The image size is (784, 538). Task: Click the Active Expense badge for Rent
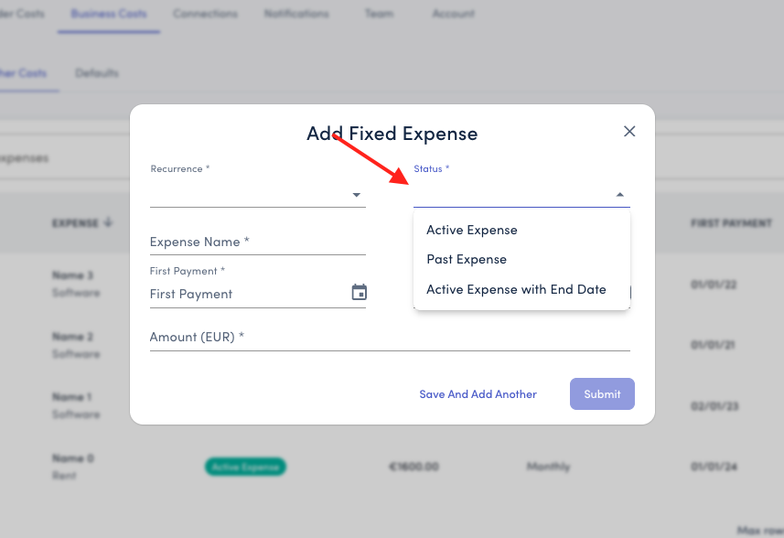coord(245,467)
